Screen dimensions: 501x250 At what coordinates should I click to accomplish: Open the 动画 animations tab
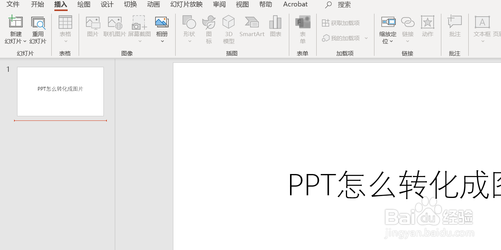[x=154, y=5]
